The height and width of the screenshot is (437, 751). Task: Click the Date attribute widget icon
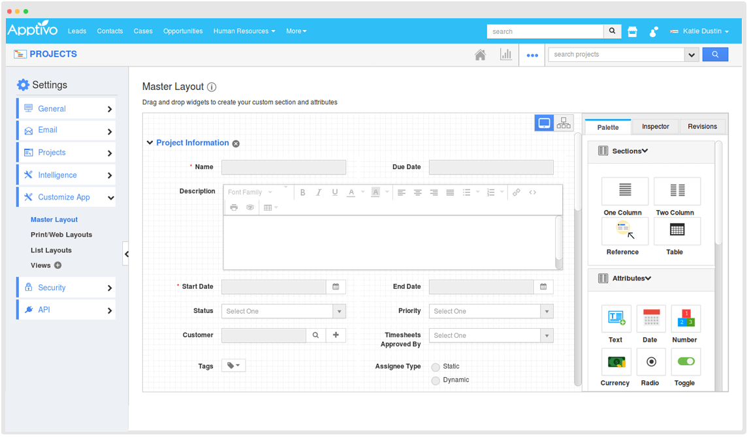(650, 318)
